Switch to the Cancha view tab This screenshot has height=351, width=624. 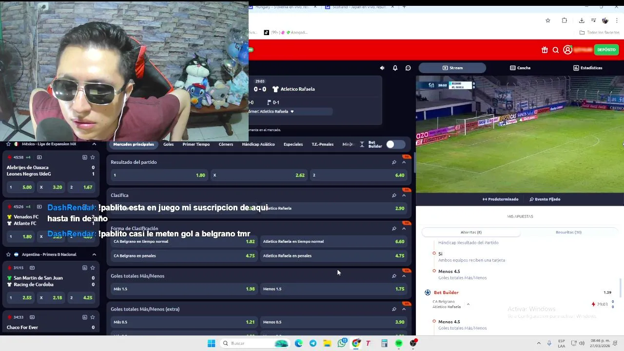(520, 68)
